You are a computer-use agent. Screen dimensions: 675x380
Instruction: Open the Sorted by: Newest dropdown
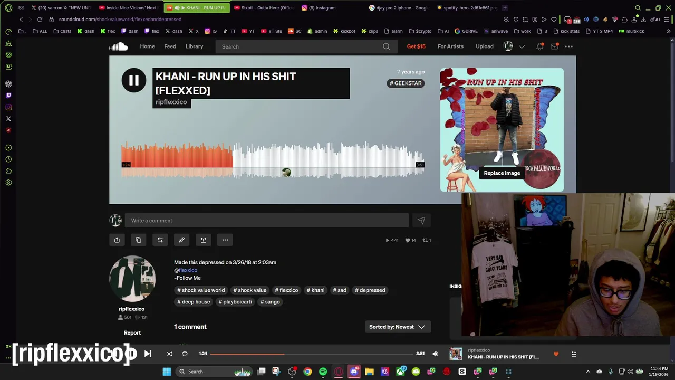[398, 327]
